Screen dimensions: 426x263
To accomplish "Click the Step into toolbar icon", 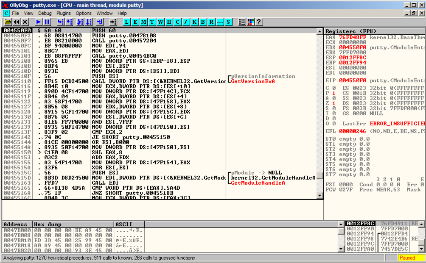I will coord(60,22).
